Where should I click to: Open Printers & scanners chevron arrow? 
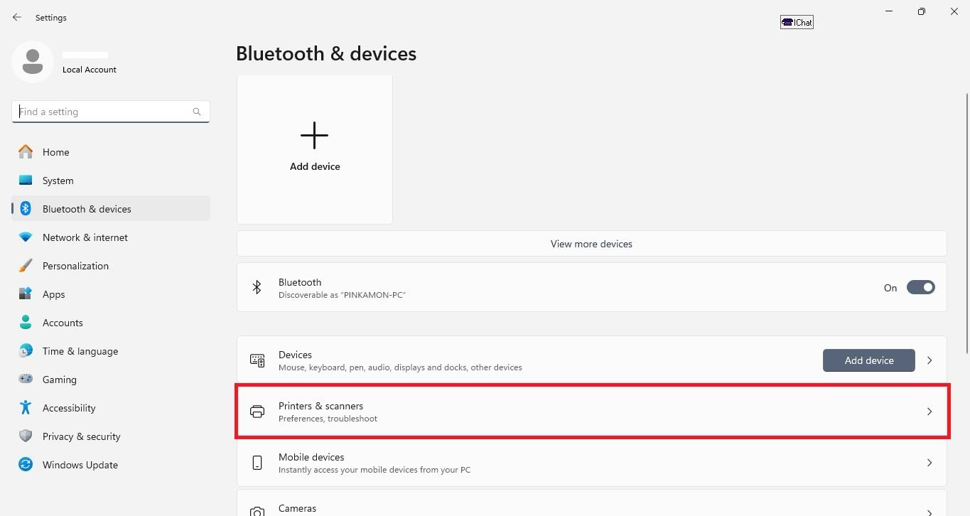tap(929, 412)
